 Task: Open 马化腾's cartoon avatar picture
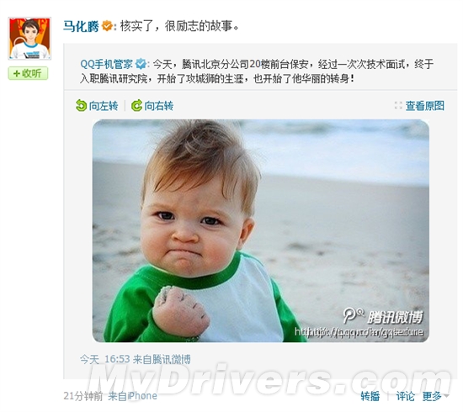29,39
